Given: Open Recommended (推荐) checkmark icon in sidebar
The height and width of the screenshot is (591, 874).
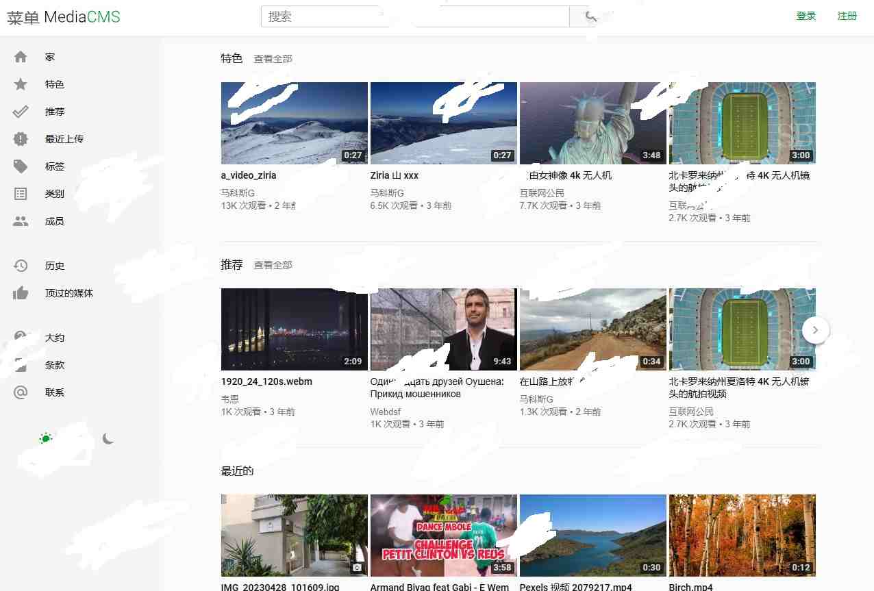Looking at the screenshot, I should pos(21,112).
